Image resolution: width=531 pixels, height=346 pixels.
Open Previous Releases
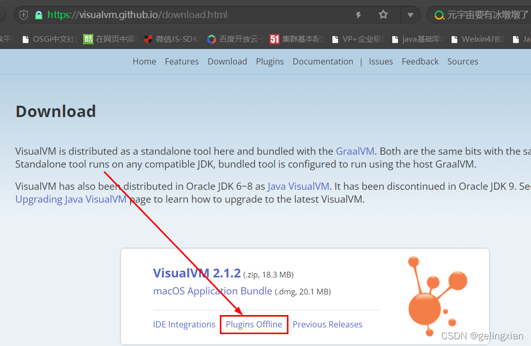(327, 324)
